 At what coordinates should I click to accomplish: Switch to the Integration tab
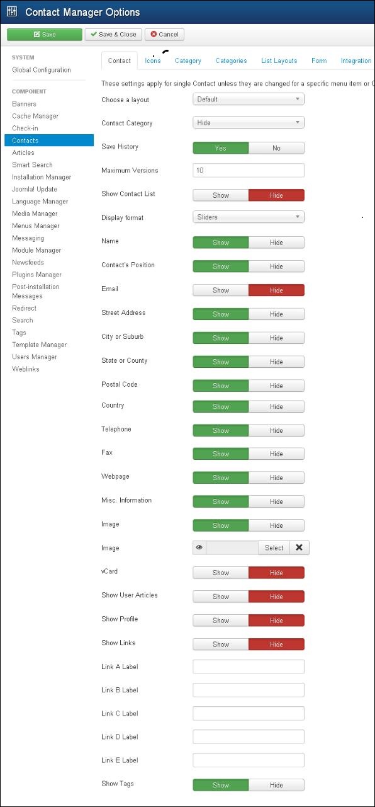[x=355, y=60]
